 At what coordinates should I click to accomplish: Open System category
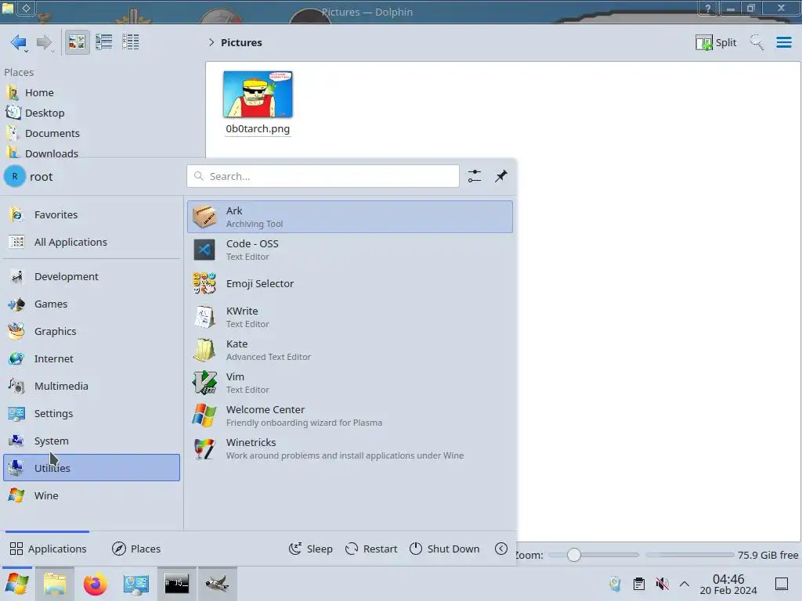point(92,441)
